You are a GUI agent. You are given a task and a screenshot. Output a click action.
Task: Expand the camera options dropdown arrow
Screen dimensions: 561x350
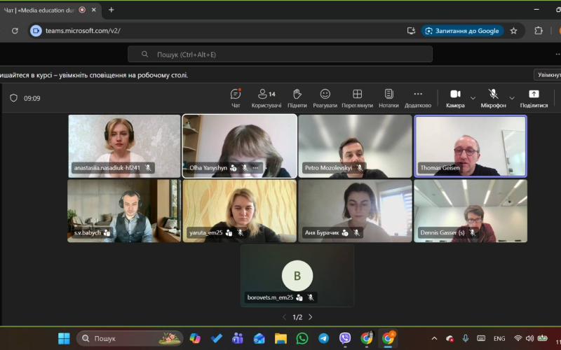[473, 98]
